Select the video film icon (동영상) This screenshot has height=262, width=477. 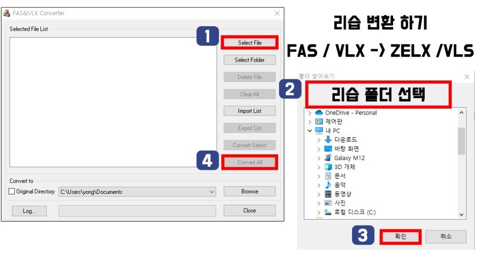point(328,194)
